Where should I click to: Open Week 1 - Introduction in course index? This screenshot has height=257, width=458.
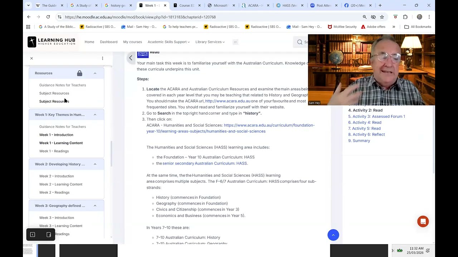56,135
